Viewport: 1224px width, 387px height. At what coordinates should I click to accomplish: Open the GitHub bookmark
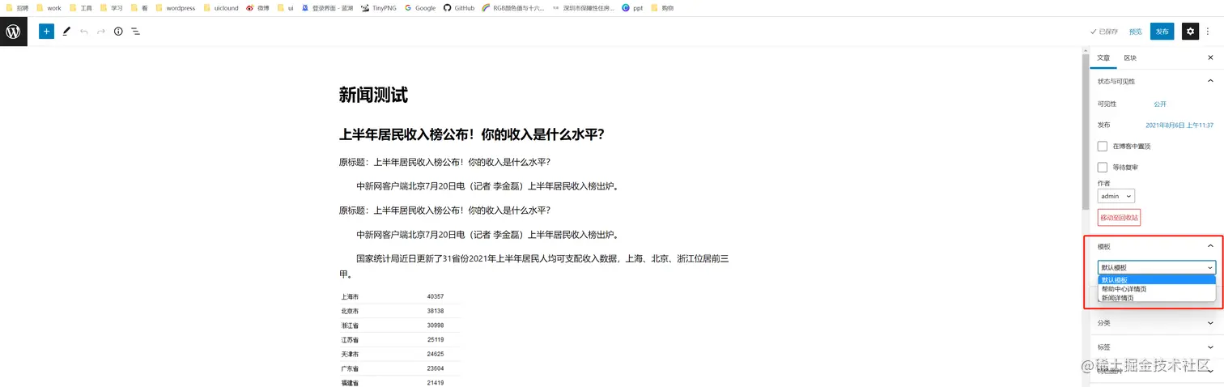459,7
